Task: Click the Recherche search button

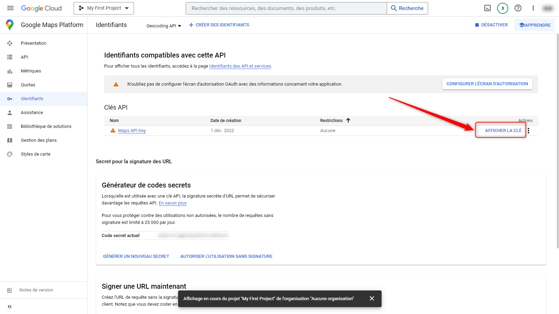Action: point(407,8)
